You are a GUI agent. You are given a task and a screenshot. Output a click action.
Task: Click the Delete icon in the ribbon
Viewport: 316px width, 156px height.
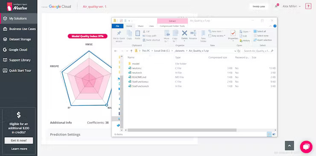pyautogui.click(x=184, y=33)
